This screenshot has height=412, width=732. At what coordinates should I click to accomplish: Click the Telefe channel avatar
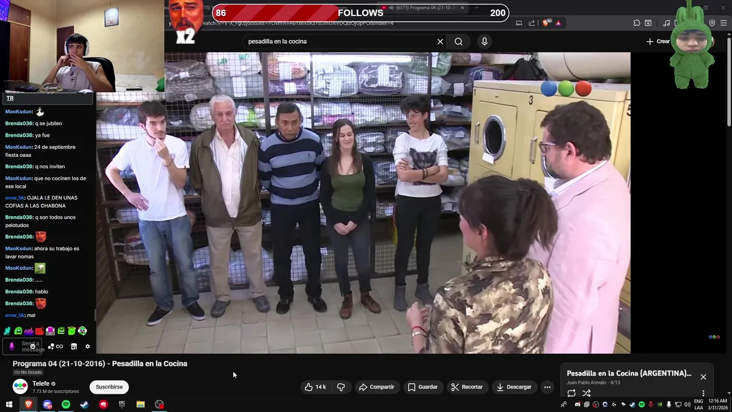click(20, 387)
